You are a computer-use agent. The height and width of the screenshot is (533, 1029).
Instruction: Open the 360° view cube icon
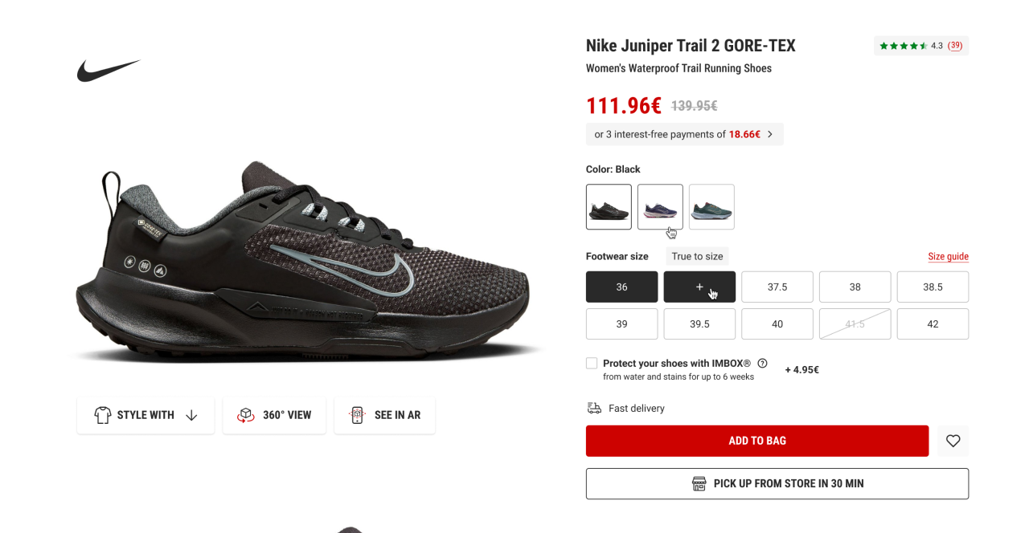(246, 415)
